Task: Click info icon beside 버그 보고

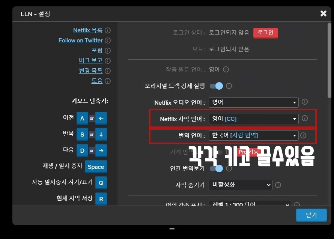Action: 108,61
